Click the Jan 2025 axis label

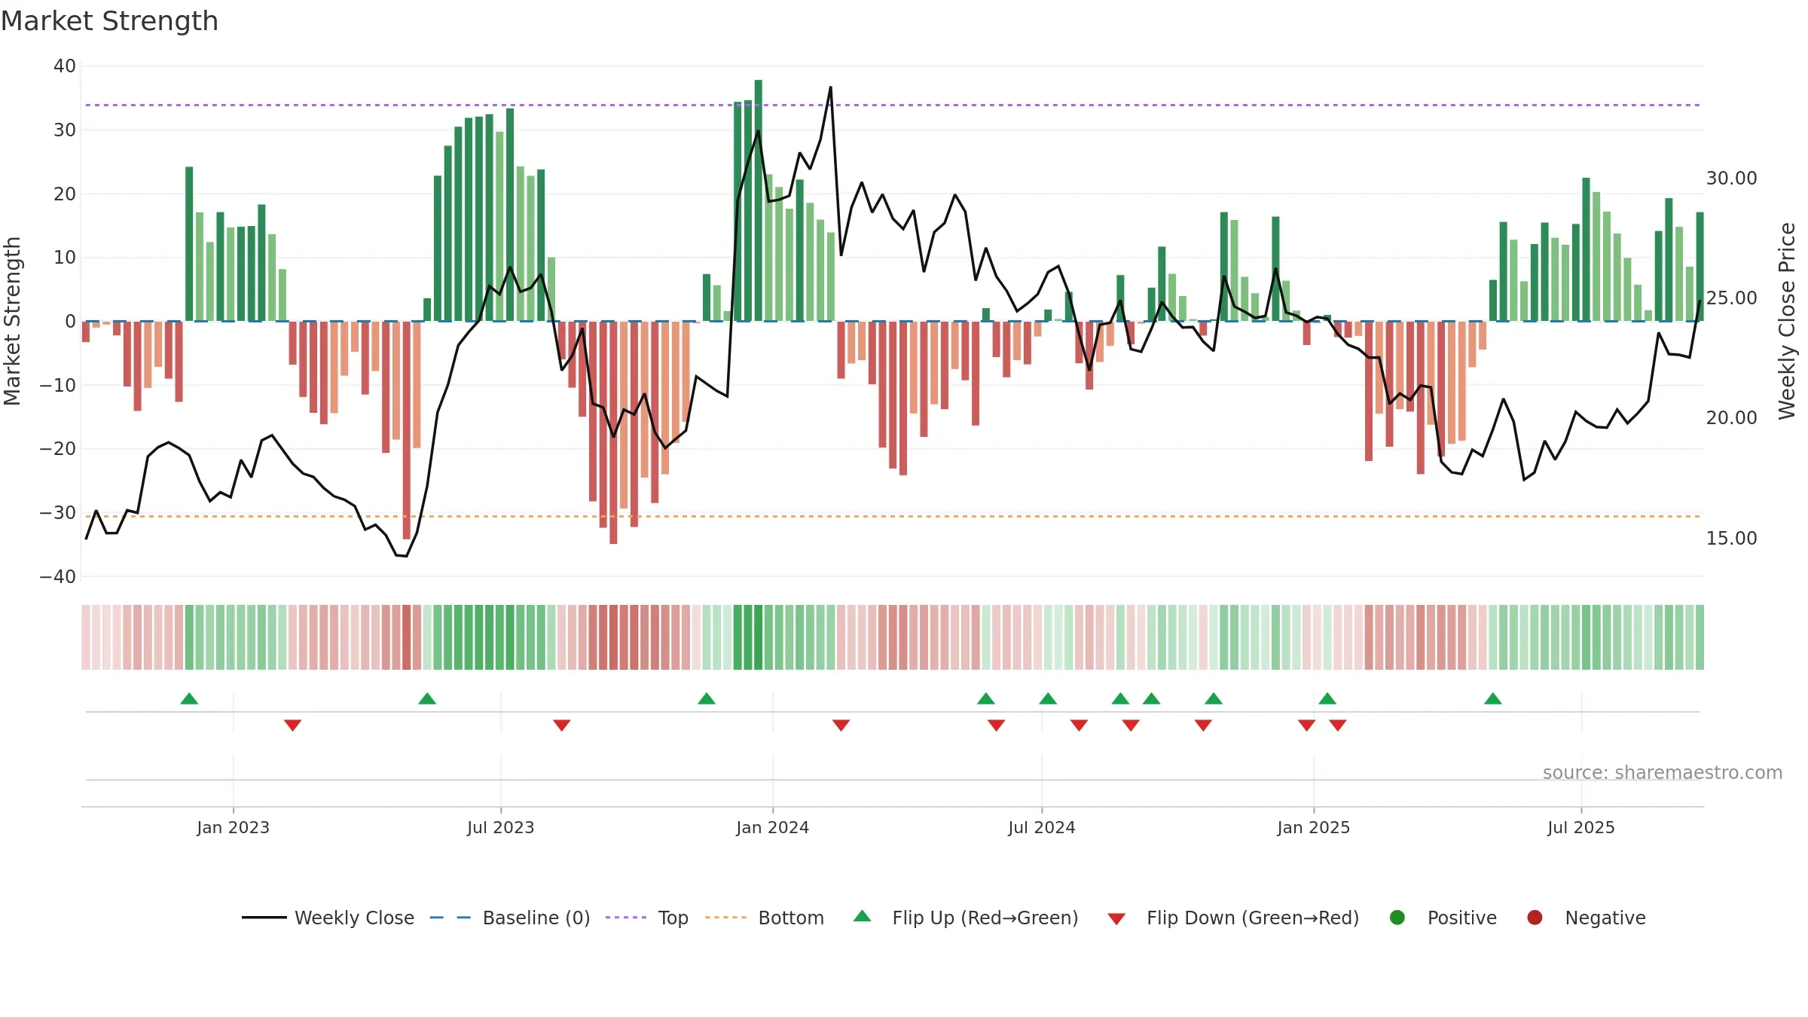[x=1314, y=827]
